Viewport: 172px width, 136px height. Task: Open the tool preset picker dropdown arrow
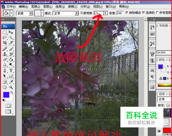[x=11, y=13]
